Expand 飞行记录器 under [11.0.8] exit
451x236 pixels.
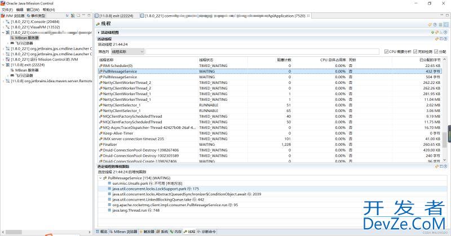coord(8,75)
